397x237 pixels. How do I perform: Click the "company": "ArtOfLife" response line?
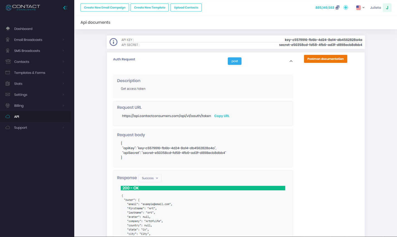click(x=145, y=221)
